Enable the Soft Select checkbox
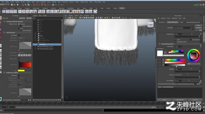The width and height of the screenshot is (205, 114). tap(19, 35)
